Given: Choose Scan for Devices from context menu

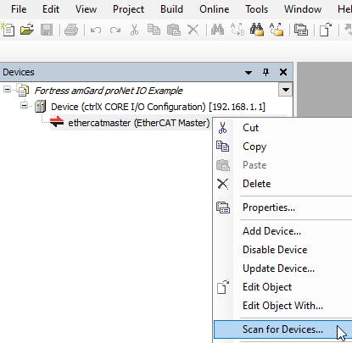Looking at the screenshot, I should pyautogui.click(x=282, y=329).
